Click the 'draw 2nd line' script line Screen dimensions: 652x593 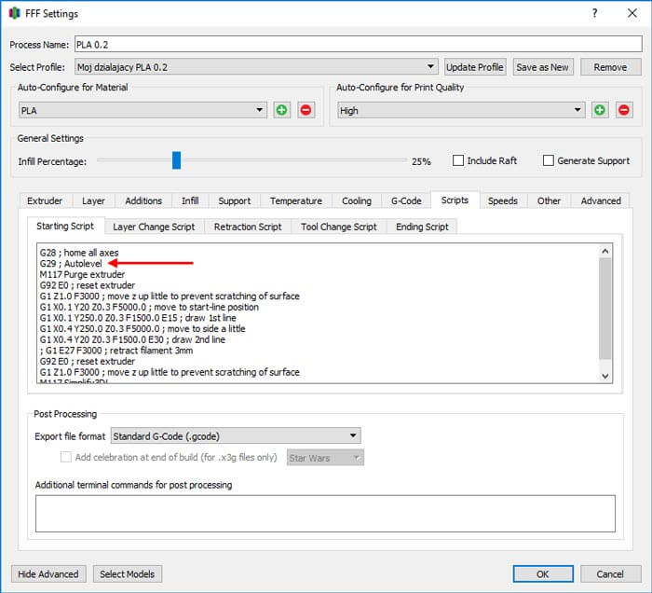[132, 339]
